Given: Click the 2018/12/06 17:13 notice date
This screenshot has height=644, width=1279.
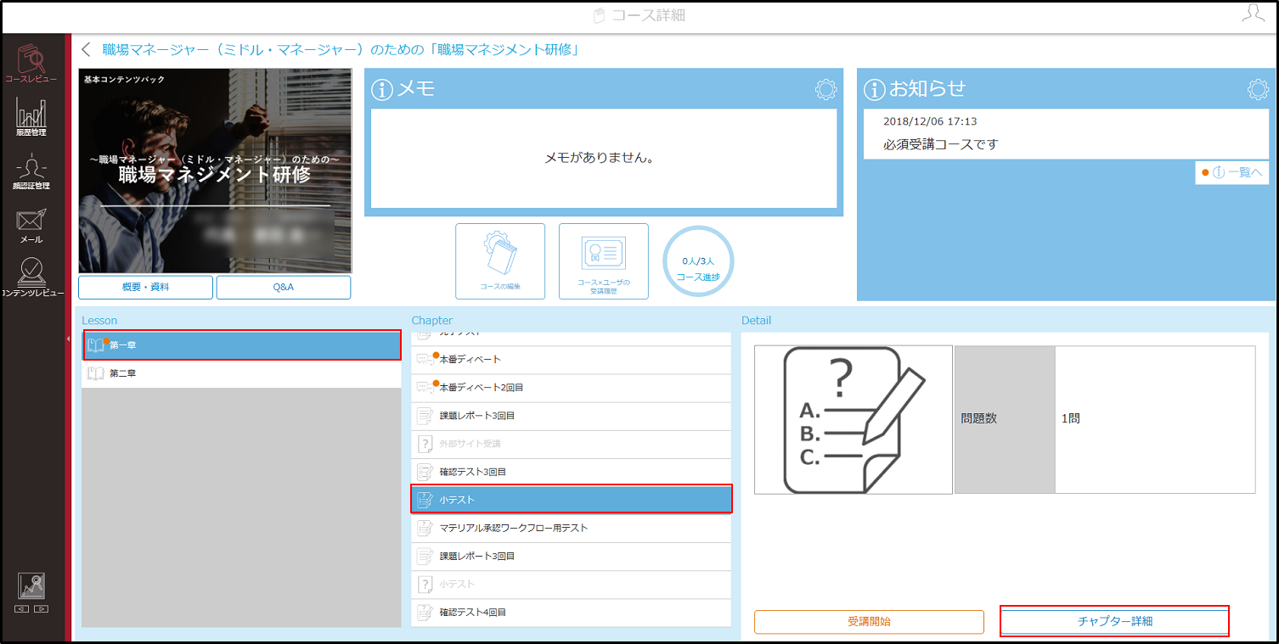Looking at the screenshot, I should click(930, 121).
